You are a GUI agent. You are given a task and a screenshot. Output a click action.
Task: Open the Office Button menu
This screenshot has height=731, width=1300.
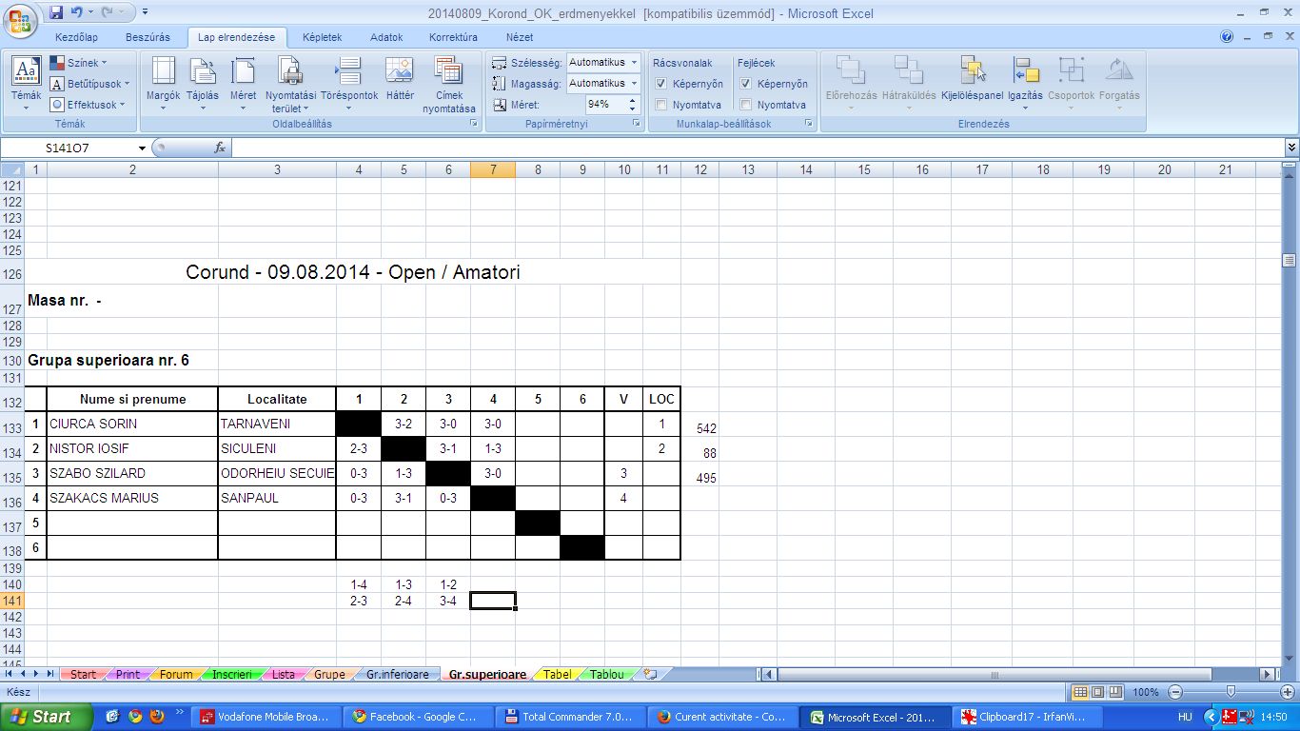20,19
